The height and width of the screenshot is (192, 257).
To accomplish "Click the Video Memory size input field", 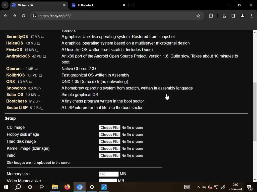I will pos(108,180).
